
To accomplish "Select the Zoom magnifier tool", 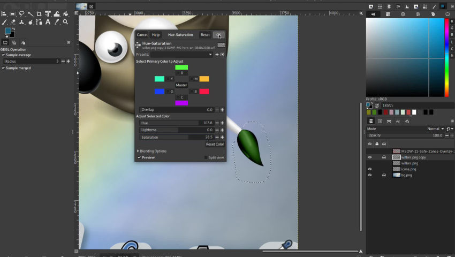I will click(x=66, y=22).
